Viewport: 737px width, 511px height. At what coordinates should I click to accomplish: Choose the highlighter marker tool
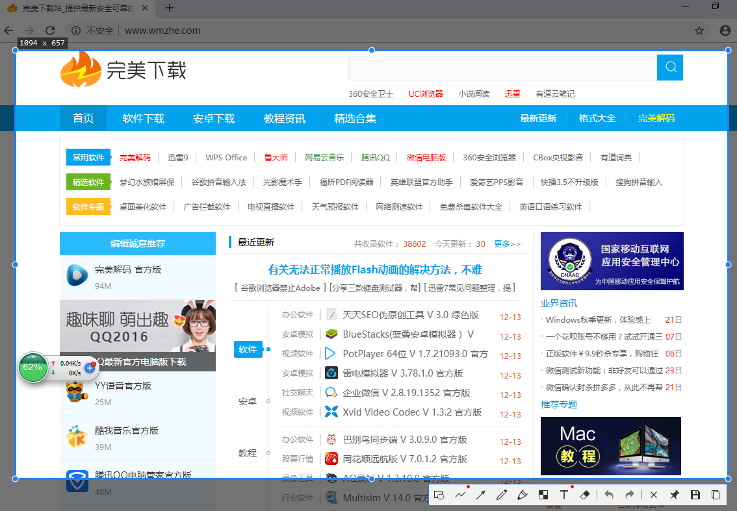click(x=523, y=494)
